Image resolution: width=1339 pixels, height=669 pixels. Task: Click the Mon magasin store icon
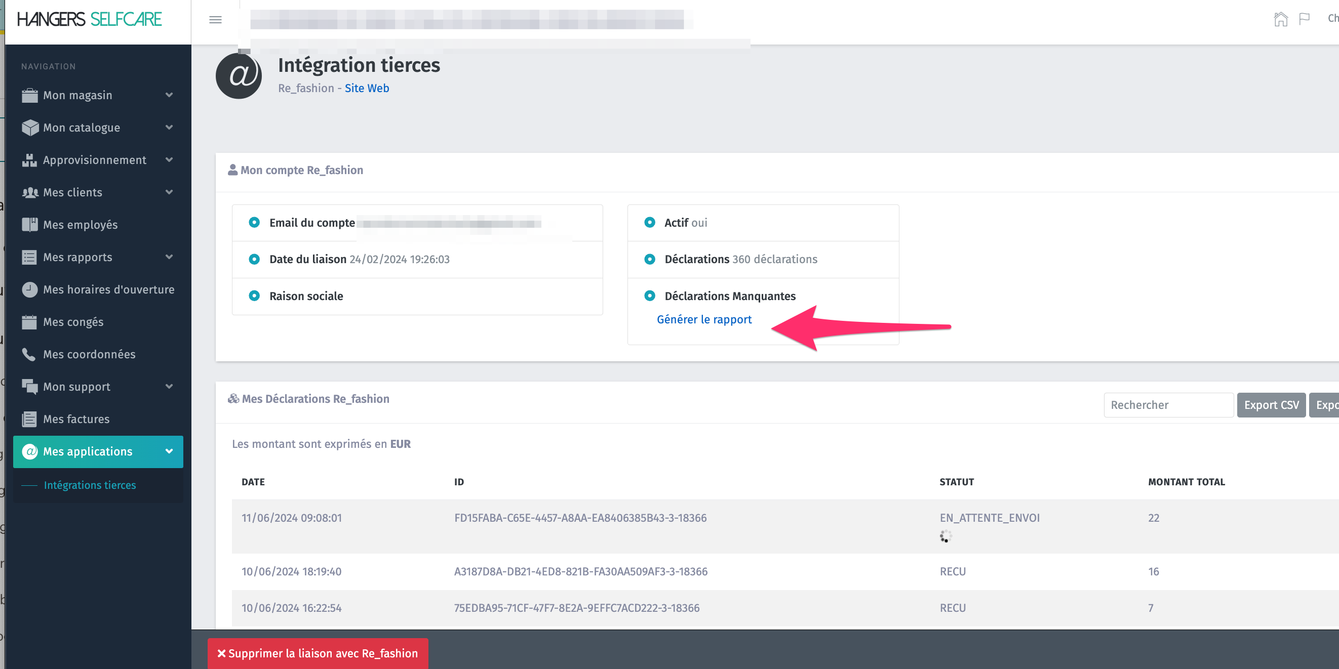click(30, 96)
